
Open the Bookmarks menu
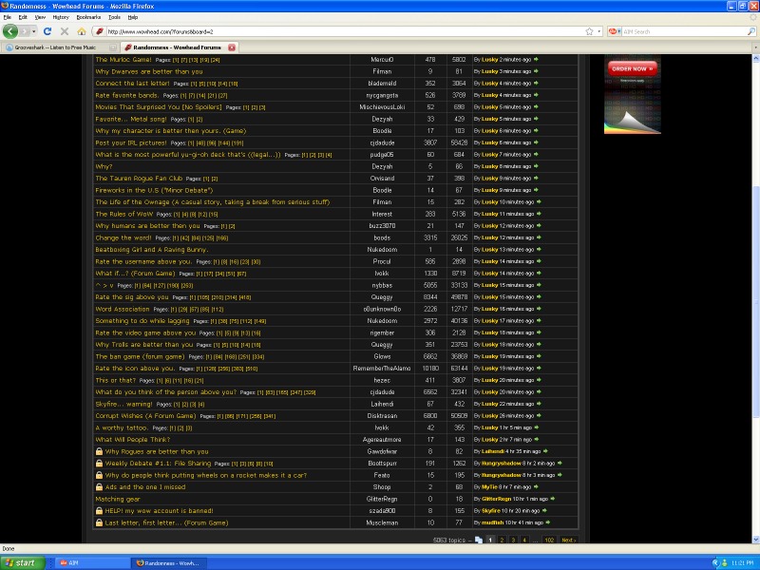click(88, 17)
